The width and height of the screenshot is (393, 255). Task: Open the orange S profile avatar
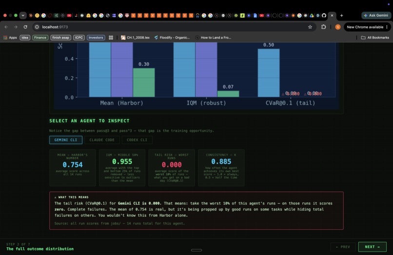click(338, 27)
